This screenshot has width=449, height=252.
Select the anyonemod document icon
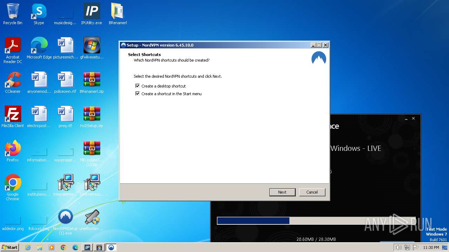pos(39,83)
